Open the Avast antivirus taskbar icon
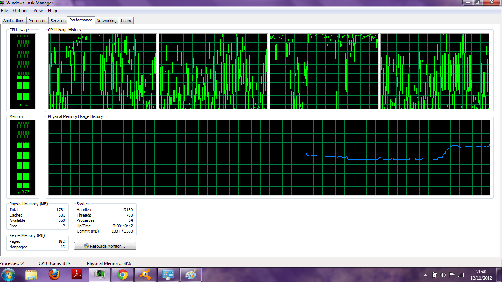503x283 pixels. pyautogui.click(x=145, y=275)
